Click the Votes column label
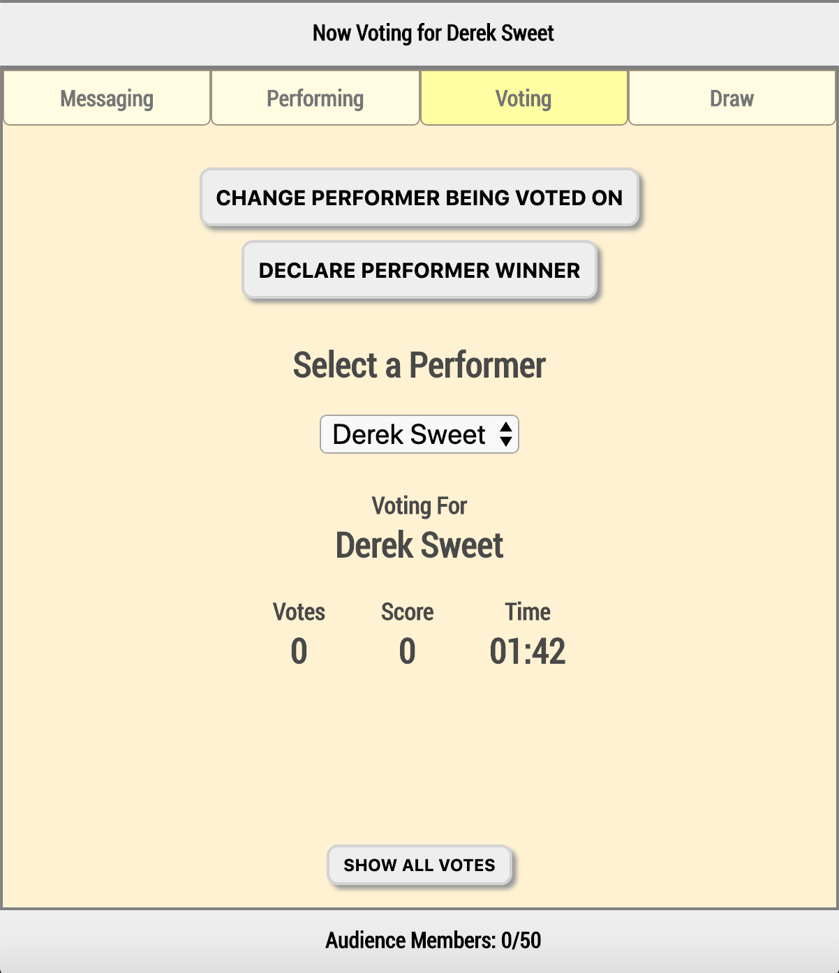The height and width of the screenshot is (973, 839). [299, 611]
